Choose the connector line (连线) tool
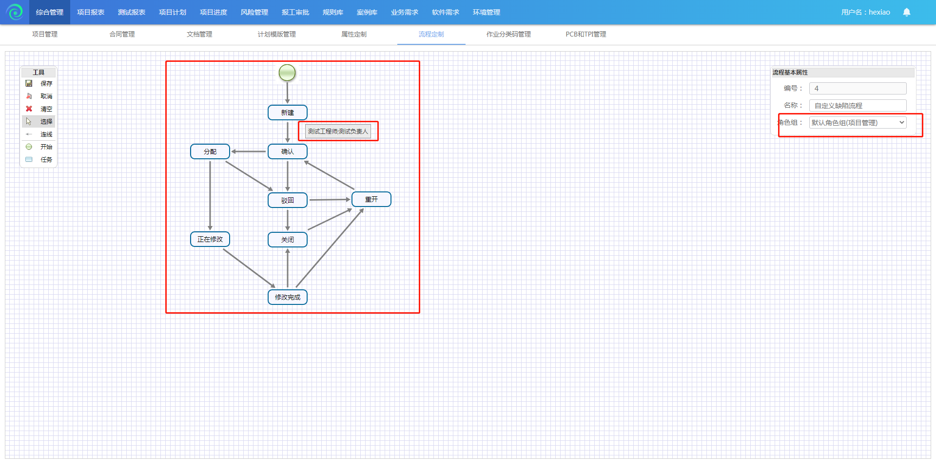 pyautogui.click(x=29, y=134)
